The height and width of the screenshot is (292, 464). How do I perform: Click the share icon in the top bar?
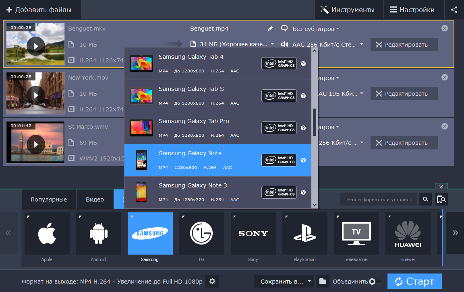454,10
